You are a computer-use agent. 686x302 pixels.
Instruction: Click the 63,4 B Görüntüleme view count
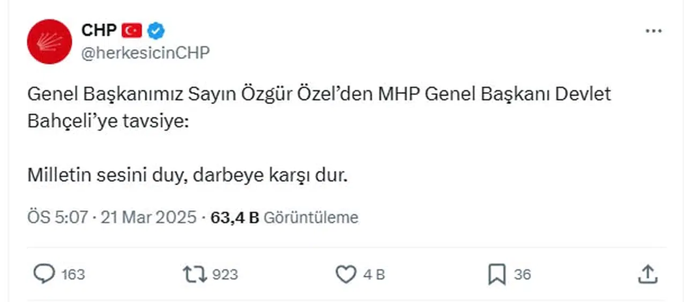click(x=285, y=217)
